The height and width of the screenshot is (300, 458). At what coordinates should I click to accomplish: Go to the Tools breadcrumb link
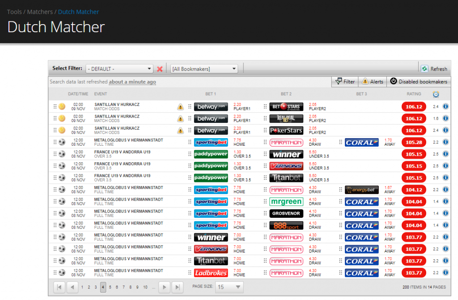click(x=14, y=12)
